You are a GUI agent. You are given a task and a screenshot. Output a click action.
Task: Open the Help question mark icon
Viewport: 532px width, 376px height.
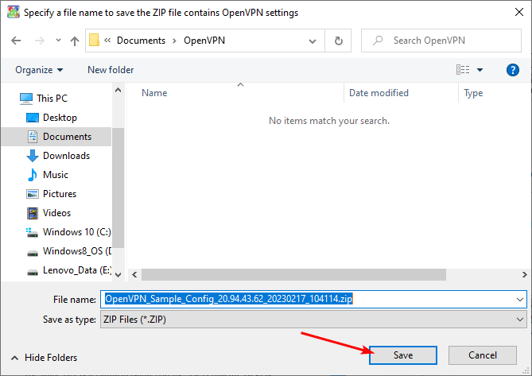[513, 70]
